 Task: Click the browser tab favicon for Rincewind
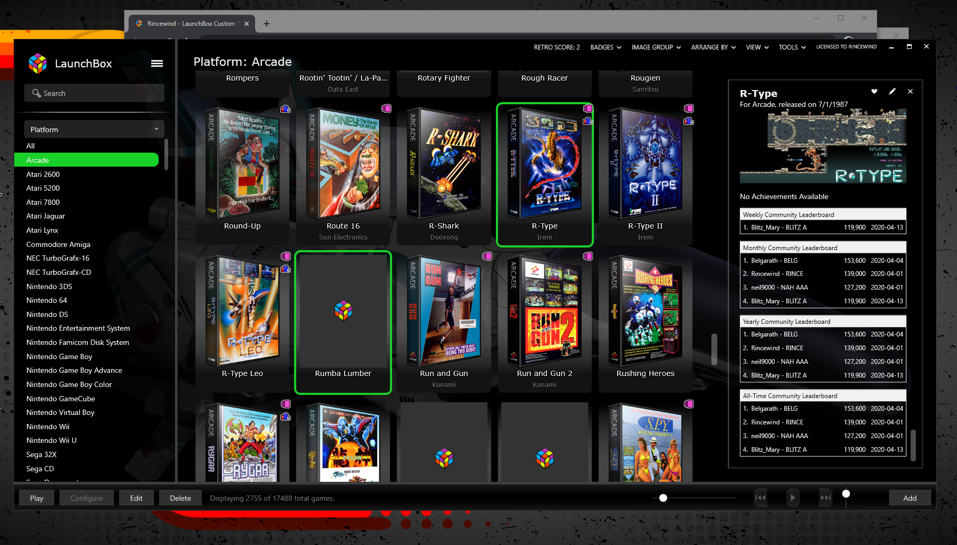pos(139,24)
